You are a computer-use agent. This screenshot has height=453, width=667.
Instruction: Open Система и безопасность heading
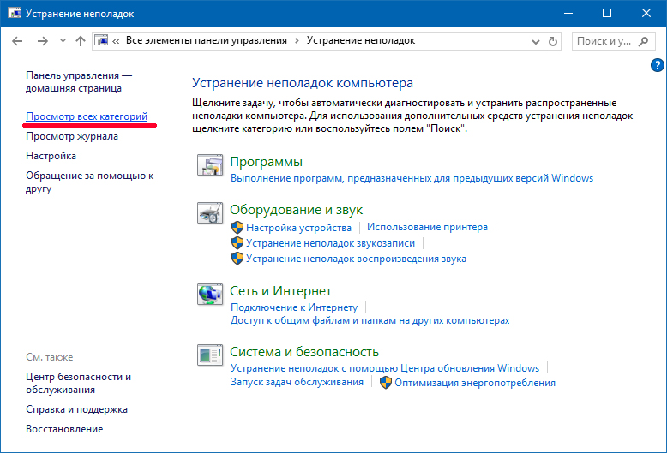(x=304, y=352)
